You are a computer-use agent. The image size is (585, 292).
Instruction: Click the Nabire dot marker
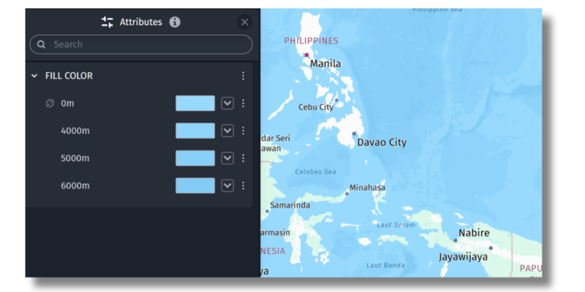(456, 240)
